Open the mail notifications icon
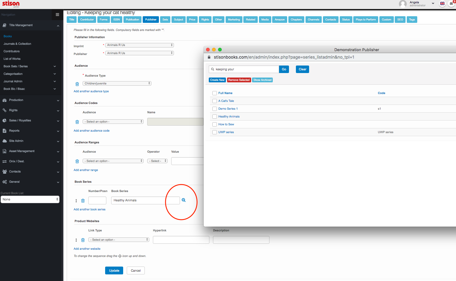 tap(451, 4)
